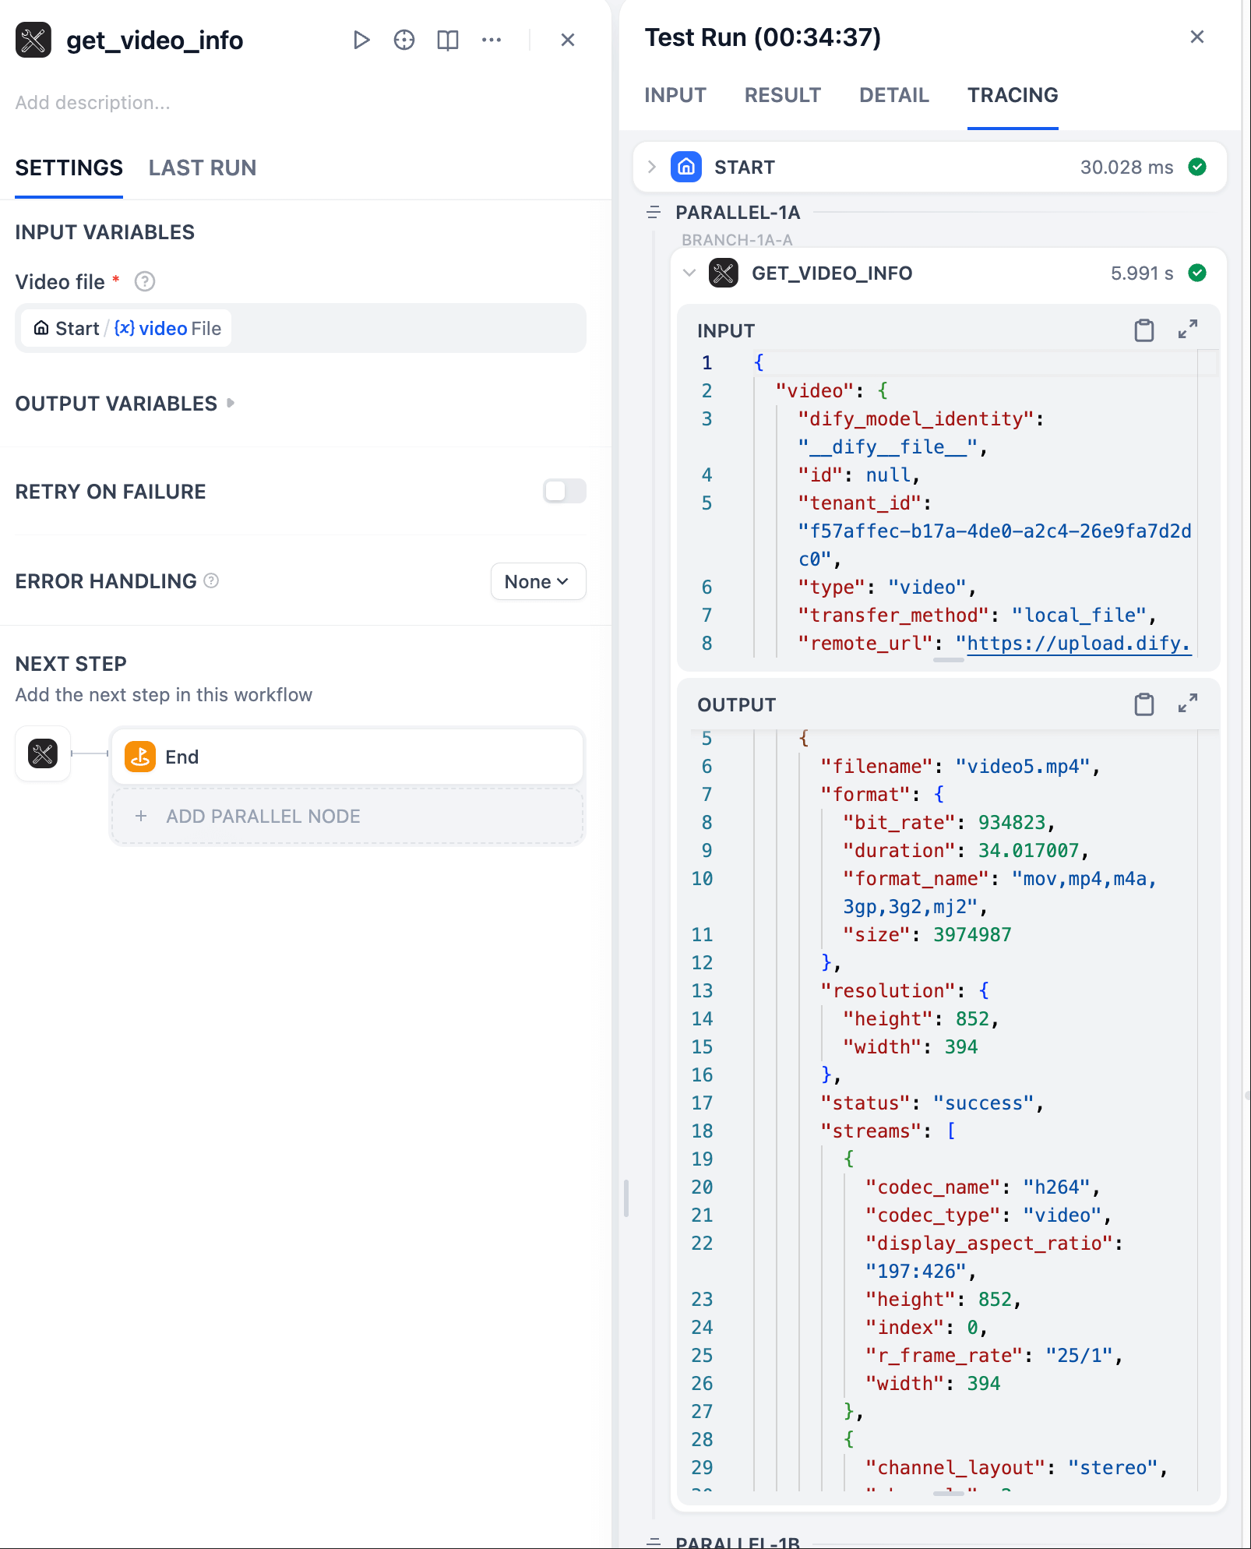The image size is (1251, 1549).
Task: Enable the Retry on Failure switch
Action: click(564, 492)
